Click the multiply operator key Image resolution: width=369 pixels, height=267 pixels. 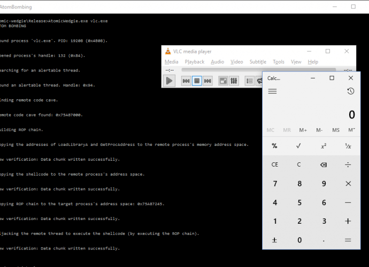pos(348,184)
